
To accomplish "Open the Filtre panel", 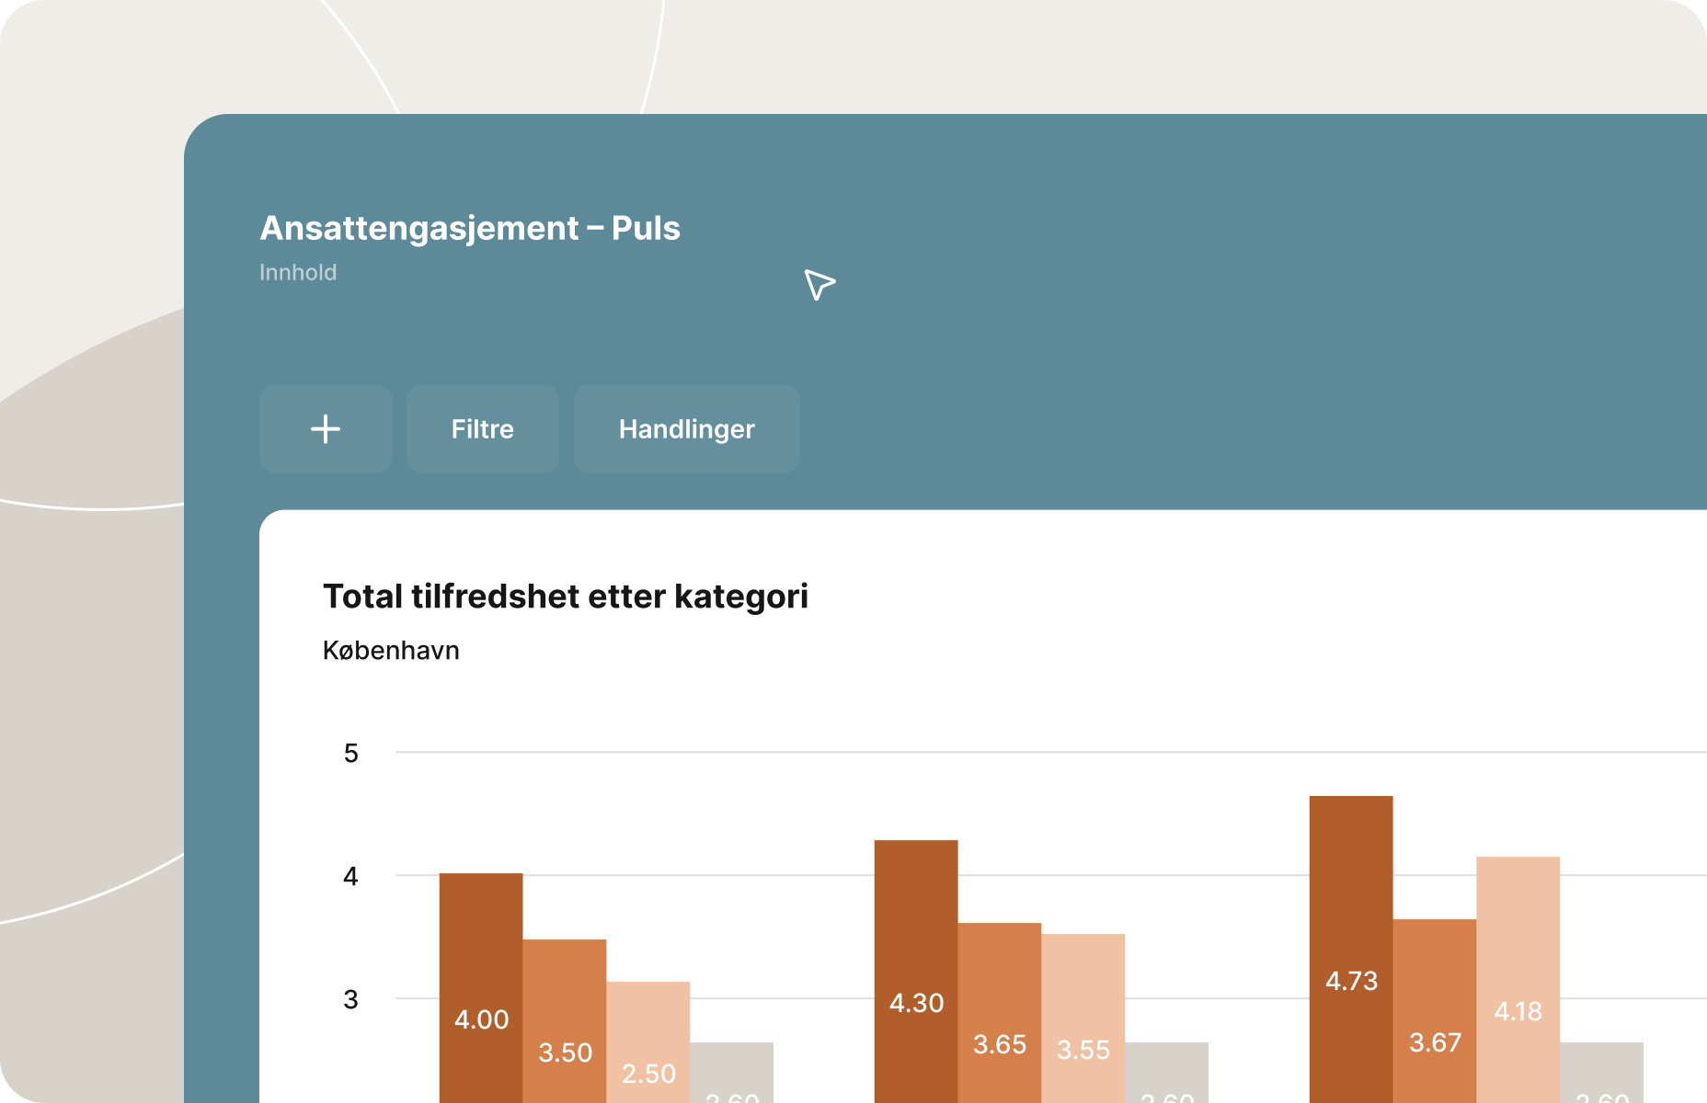I will [482, 428].
